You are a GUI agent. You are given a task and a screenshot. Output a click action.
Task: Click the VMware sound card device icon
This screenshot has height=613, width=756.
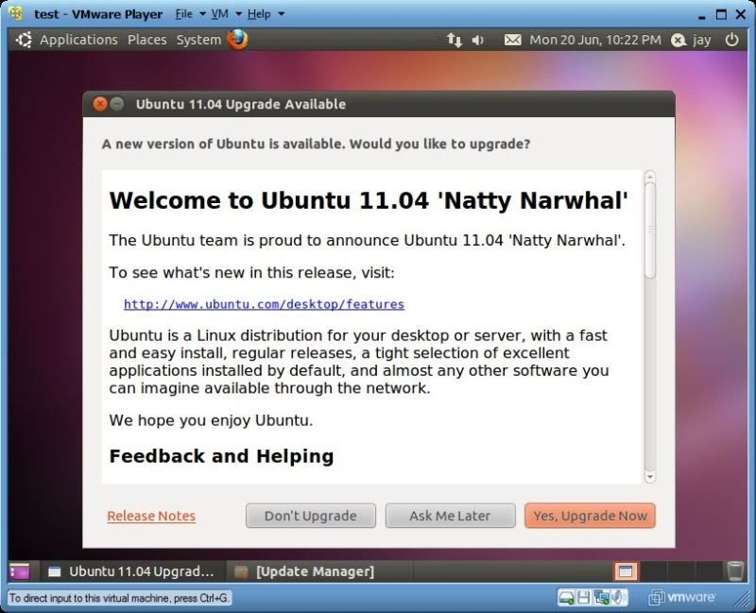coord(619,598)
